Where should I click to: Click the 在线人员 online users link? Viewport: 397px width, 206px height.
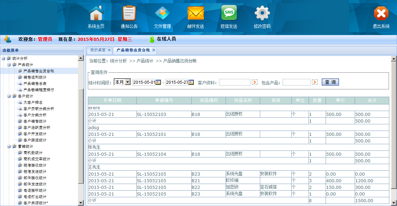point(166,39)
